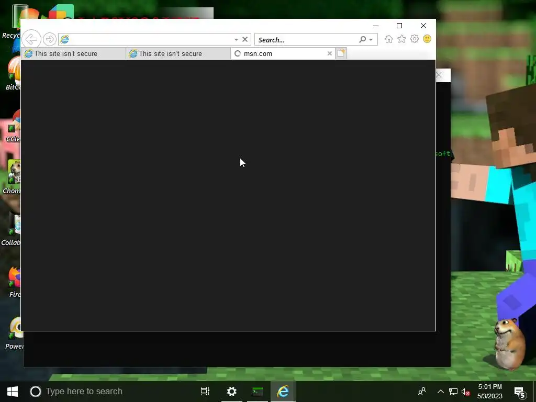Open the address bar autocomplete dropdown arrow

tap(236, 40)
